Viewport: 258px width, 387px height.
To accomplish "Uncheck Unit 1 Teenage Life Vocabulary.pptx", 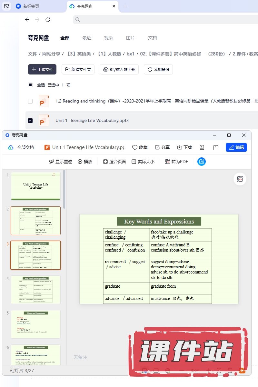I will coord(30,120).
